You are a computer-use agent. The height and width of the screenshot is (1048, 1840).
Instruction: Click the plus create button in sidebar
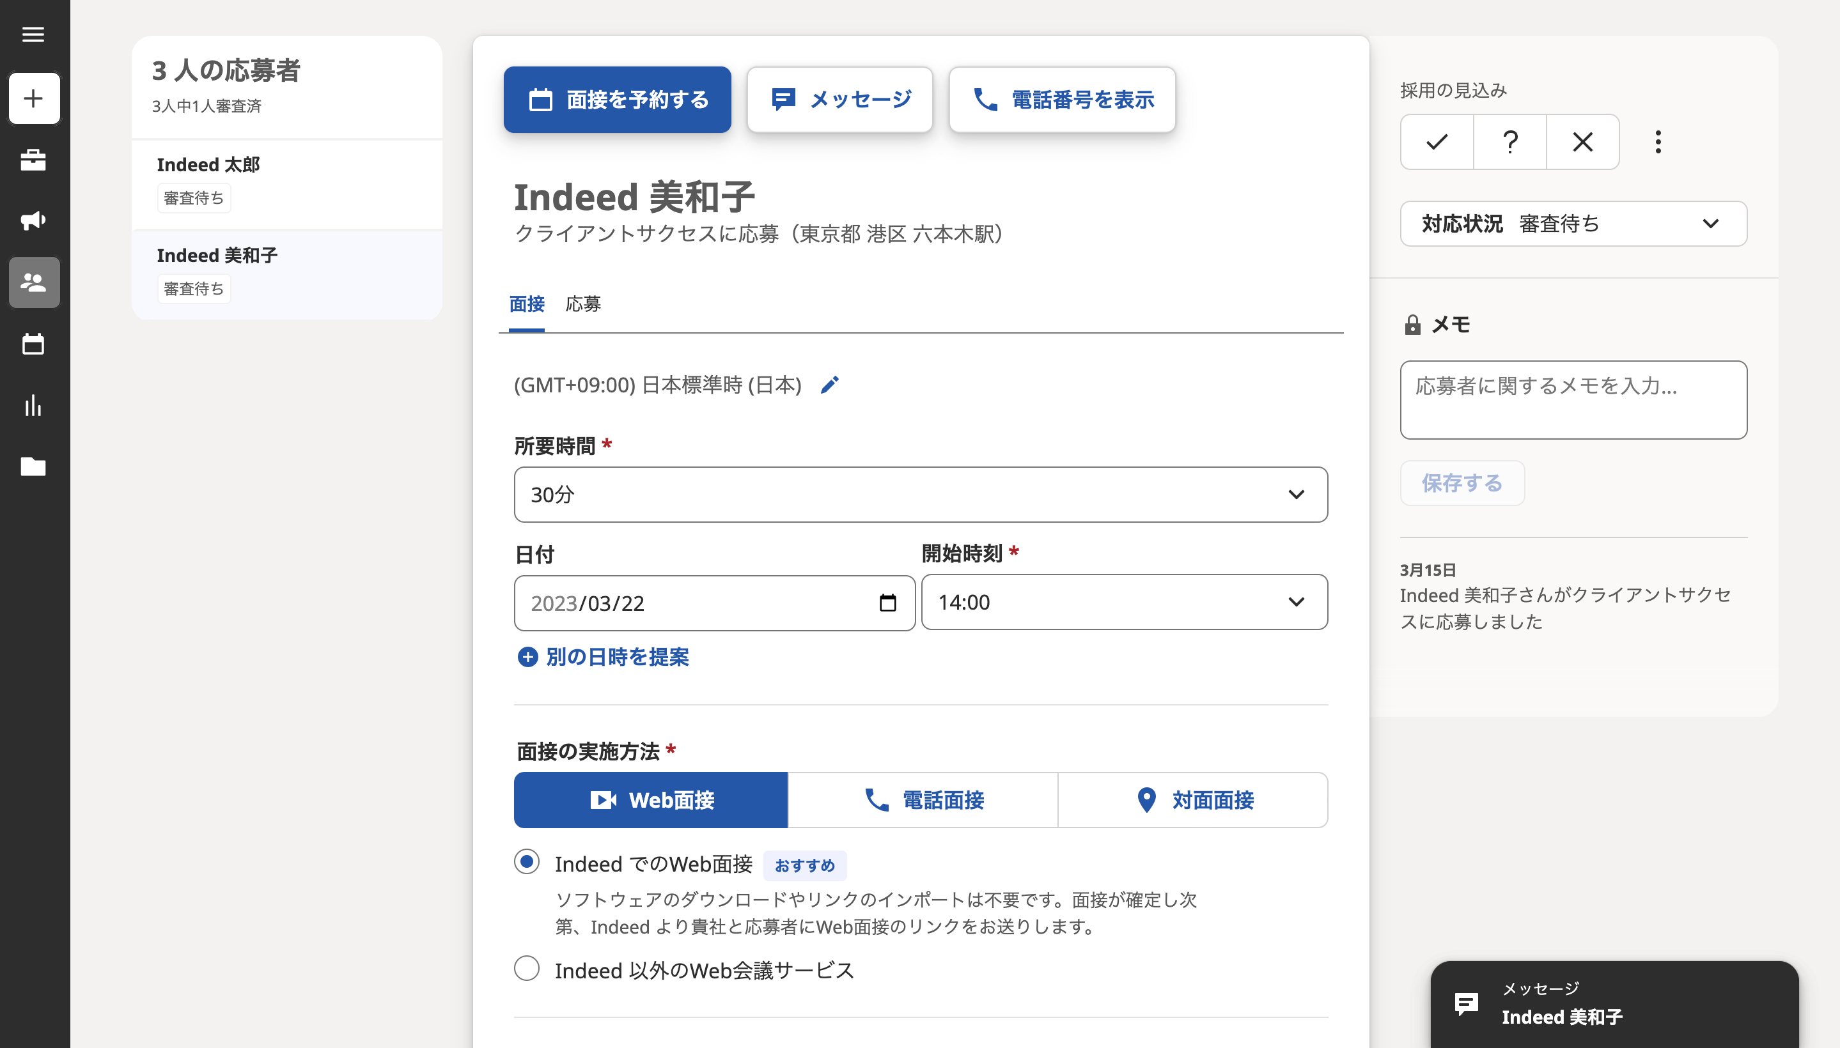coord(34,98)
